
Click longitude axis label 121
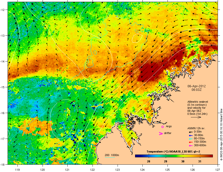tap(67, 169)
